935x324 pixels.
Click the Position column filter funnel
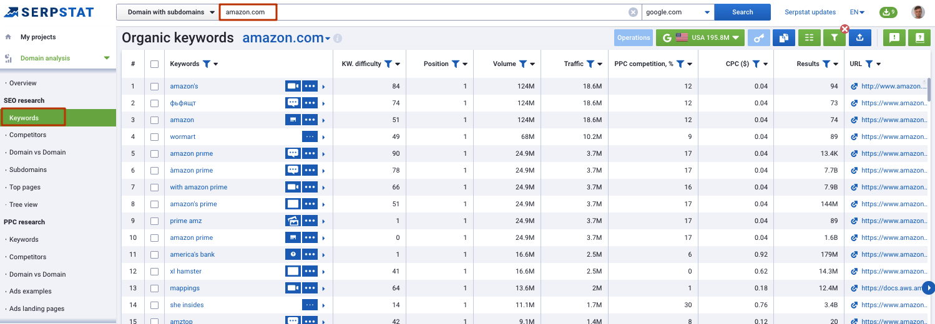[x=456, y=64]
